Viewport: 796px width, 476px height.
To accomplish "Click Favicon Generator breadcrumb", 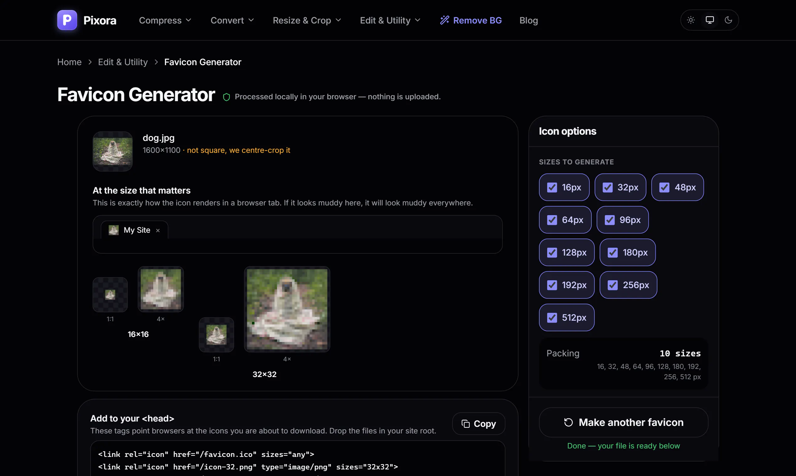I will [x=203, y=62].
